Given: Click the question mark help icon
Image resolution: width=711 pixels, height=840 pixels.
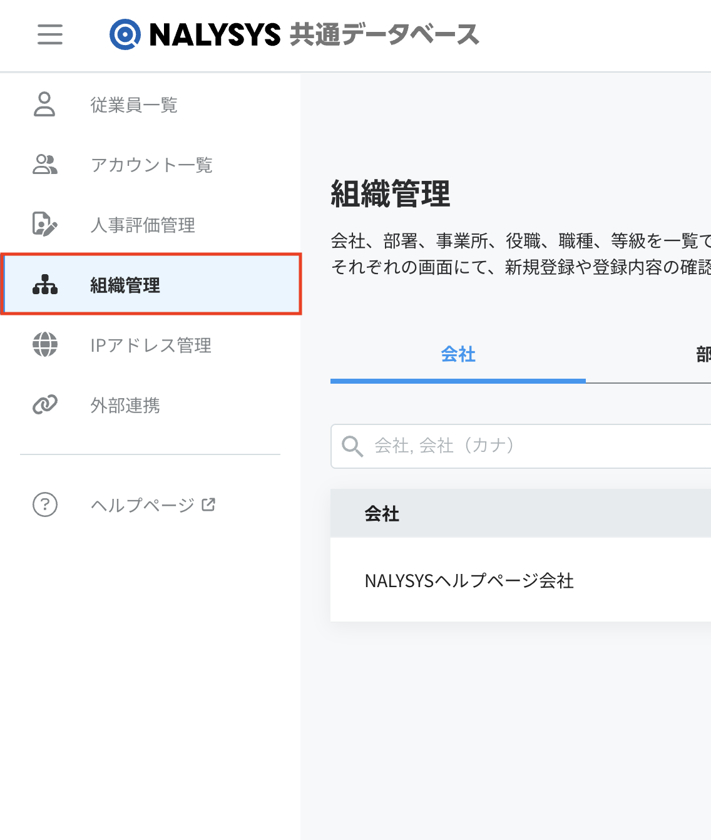Looking at the screenshot, I should (44, 505).
